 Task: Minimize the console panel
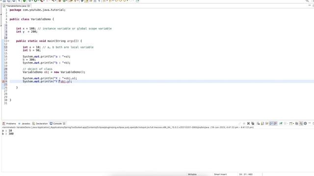click(310, 123)
